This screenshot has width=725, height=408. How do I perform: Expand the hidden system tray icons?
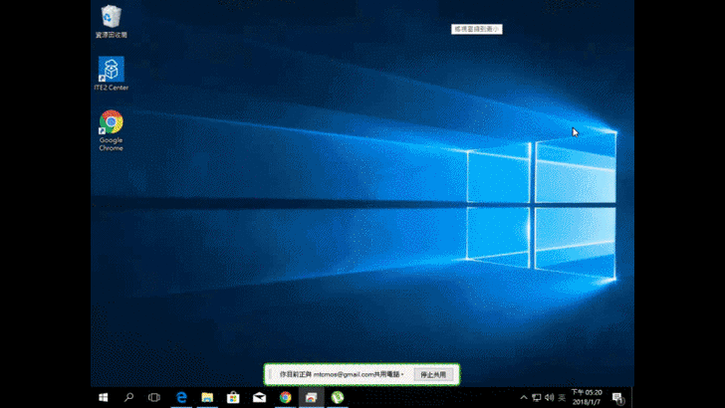pos(524,397)
